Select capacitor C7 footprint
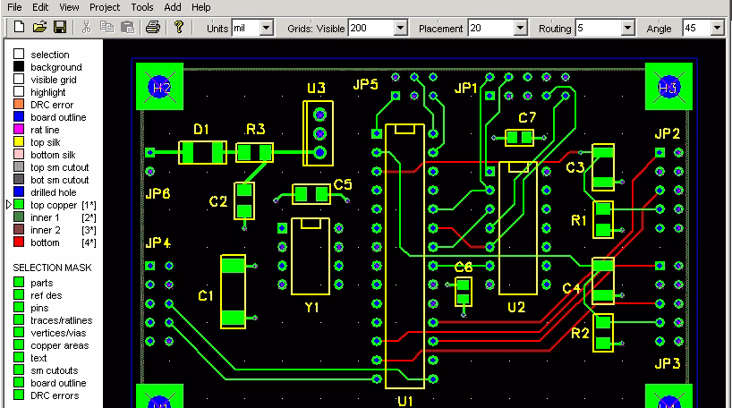Screen dimensions: 732x408 tap(519, 138)
